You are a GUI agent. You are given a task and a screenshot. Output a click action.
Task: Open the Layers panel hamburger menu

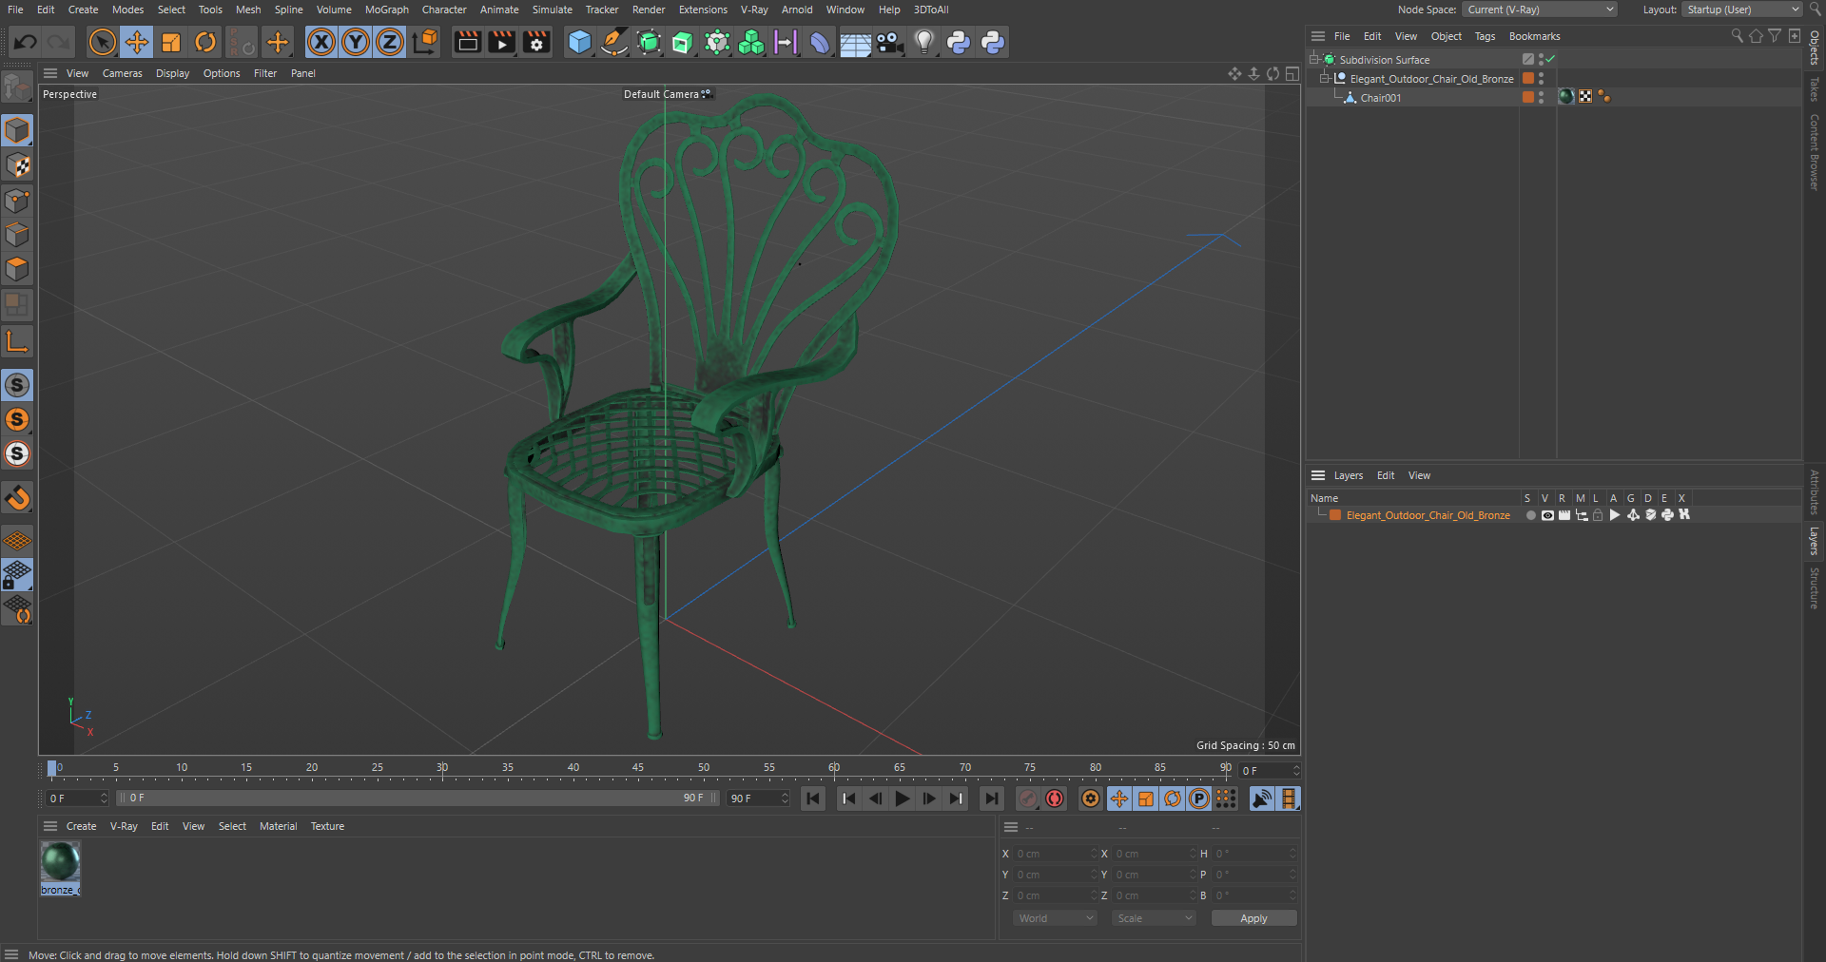pyautogui.click(x=1318, y=475)
